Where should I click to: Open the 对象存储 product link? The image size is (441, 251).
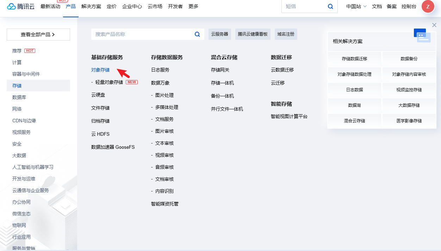point(100,70)
